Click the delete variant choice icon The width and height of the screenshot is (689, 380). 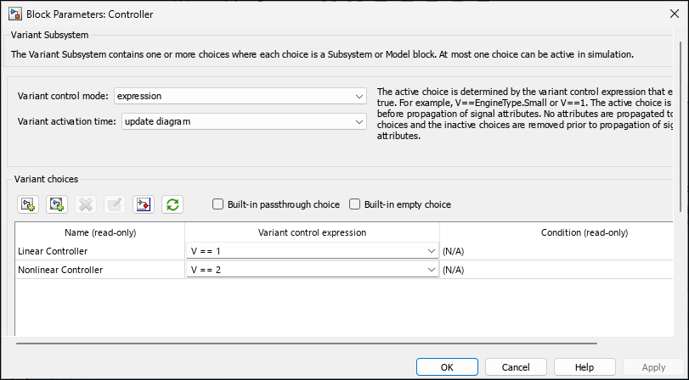[x=86, y=204]
